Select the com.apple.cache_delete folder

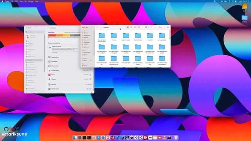138,60
